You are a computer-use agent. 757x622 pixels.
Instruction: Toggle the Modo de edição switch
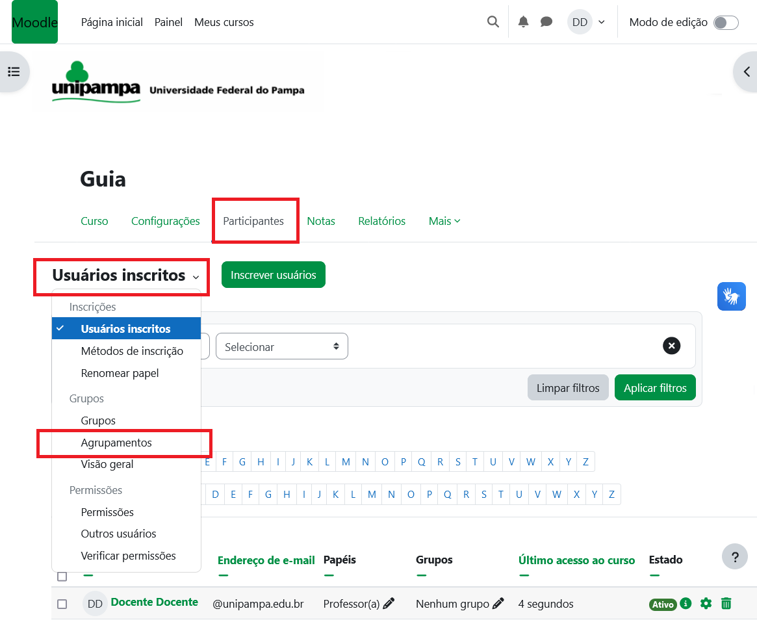[x=725, y=23]
